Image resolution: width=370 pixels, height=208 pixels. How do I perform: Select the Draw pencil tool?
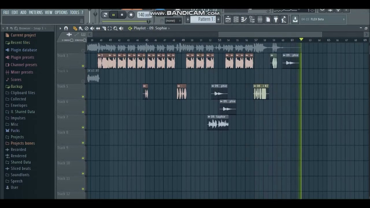click(75, 28)
